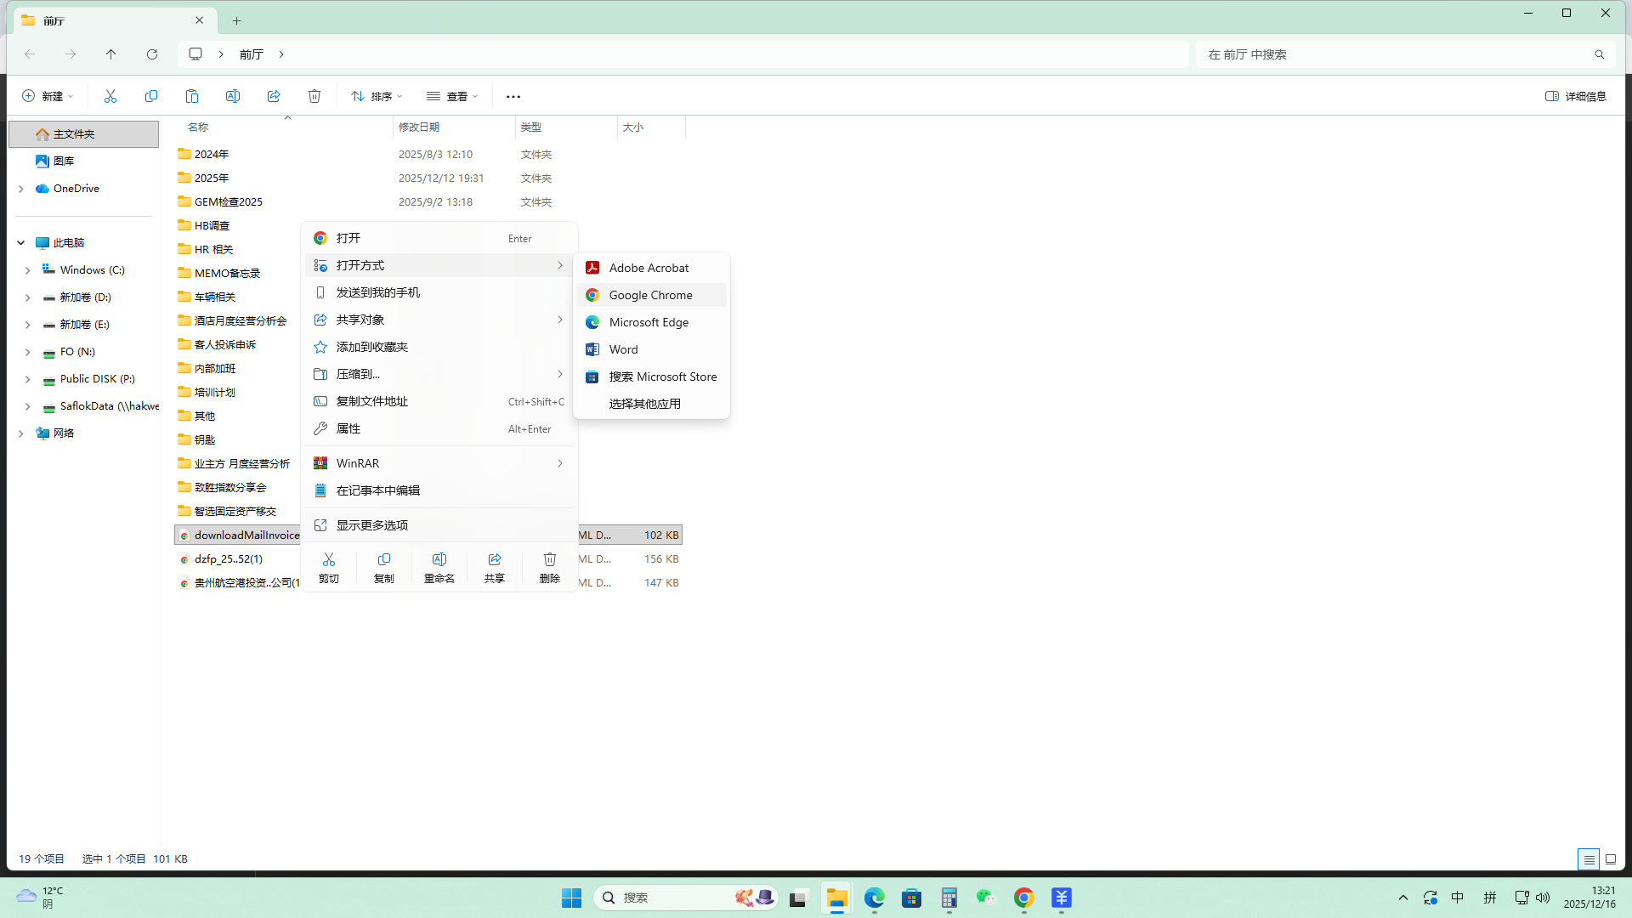Open WeChat from the taskbar
1632x918 pixels.
986,898
